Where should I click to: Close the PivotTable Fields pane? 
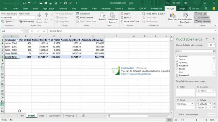tap(214, 39)
